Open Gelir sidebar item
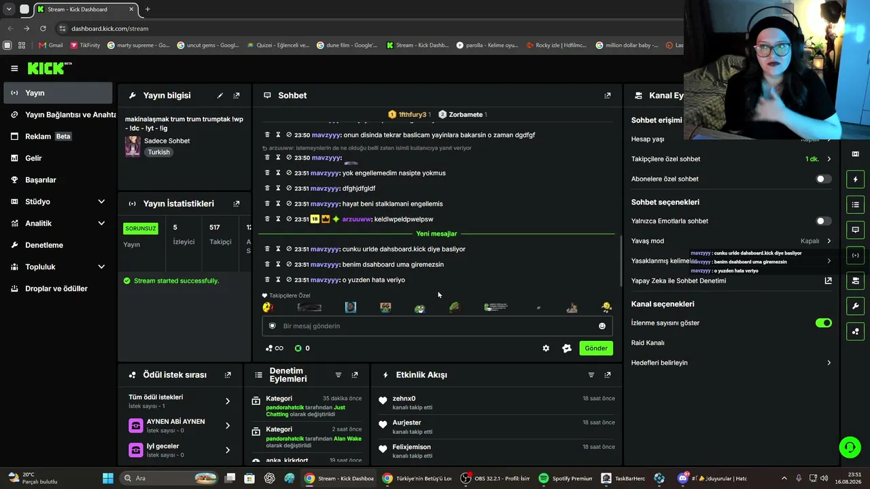This screenshot has width=870, height=489. [58, 158]
